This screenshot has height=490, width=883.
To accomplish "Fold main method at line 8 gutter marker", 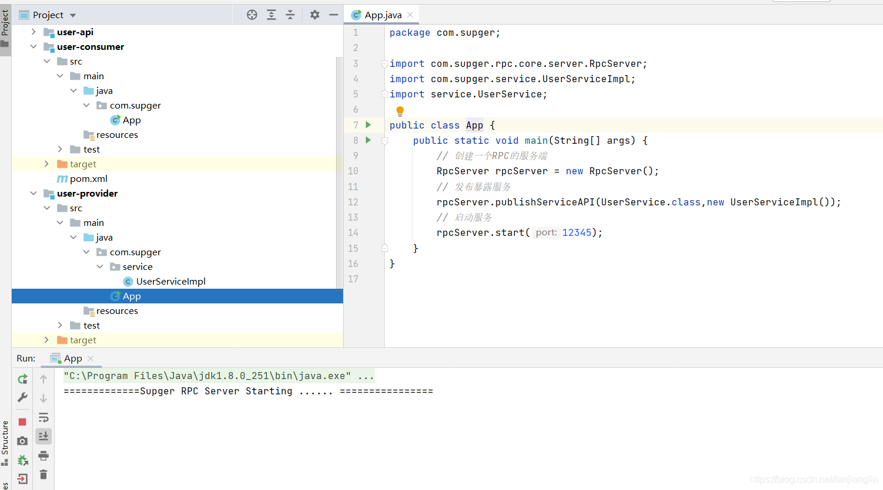I will click(385, 141).
